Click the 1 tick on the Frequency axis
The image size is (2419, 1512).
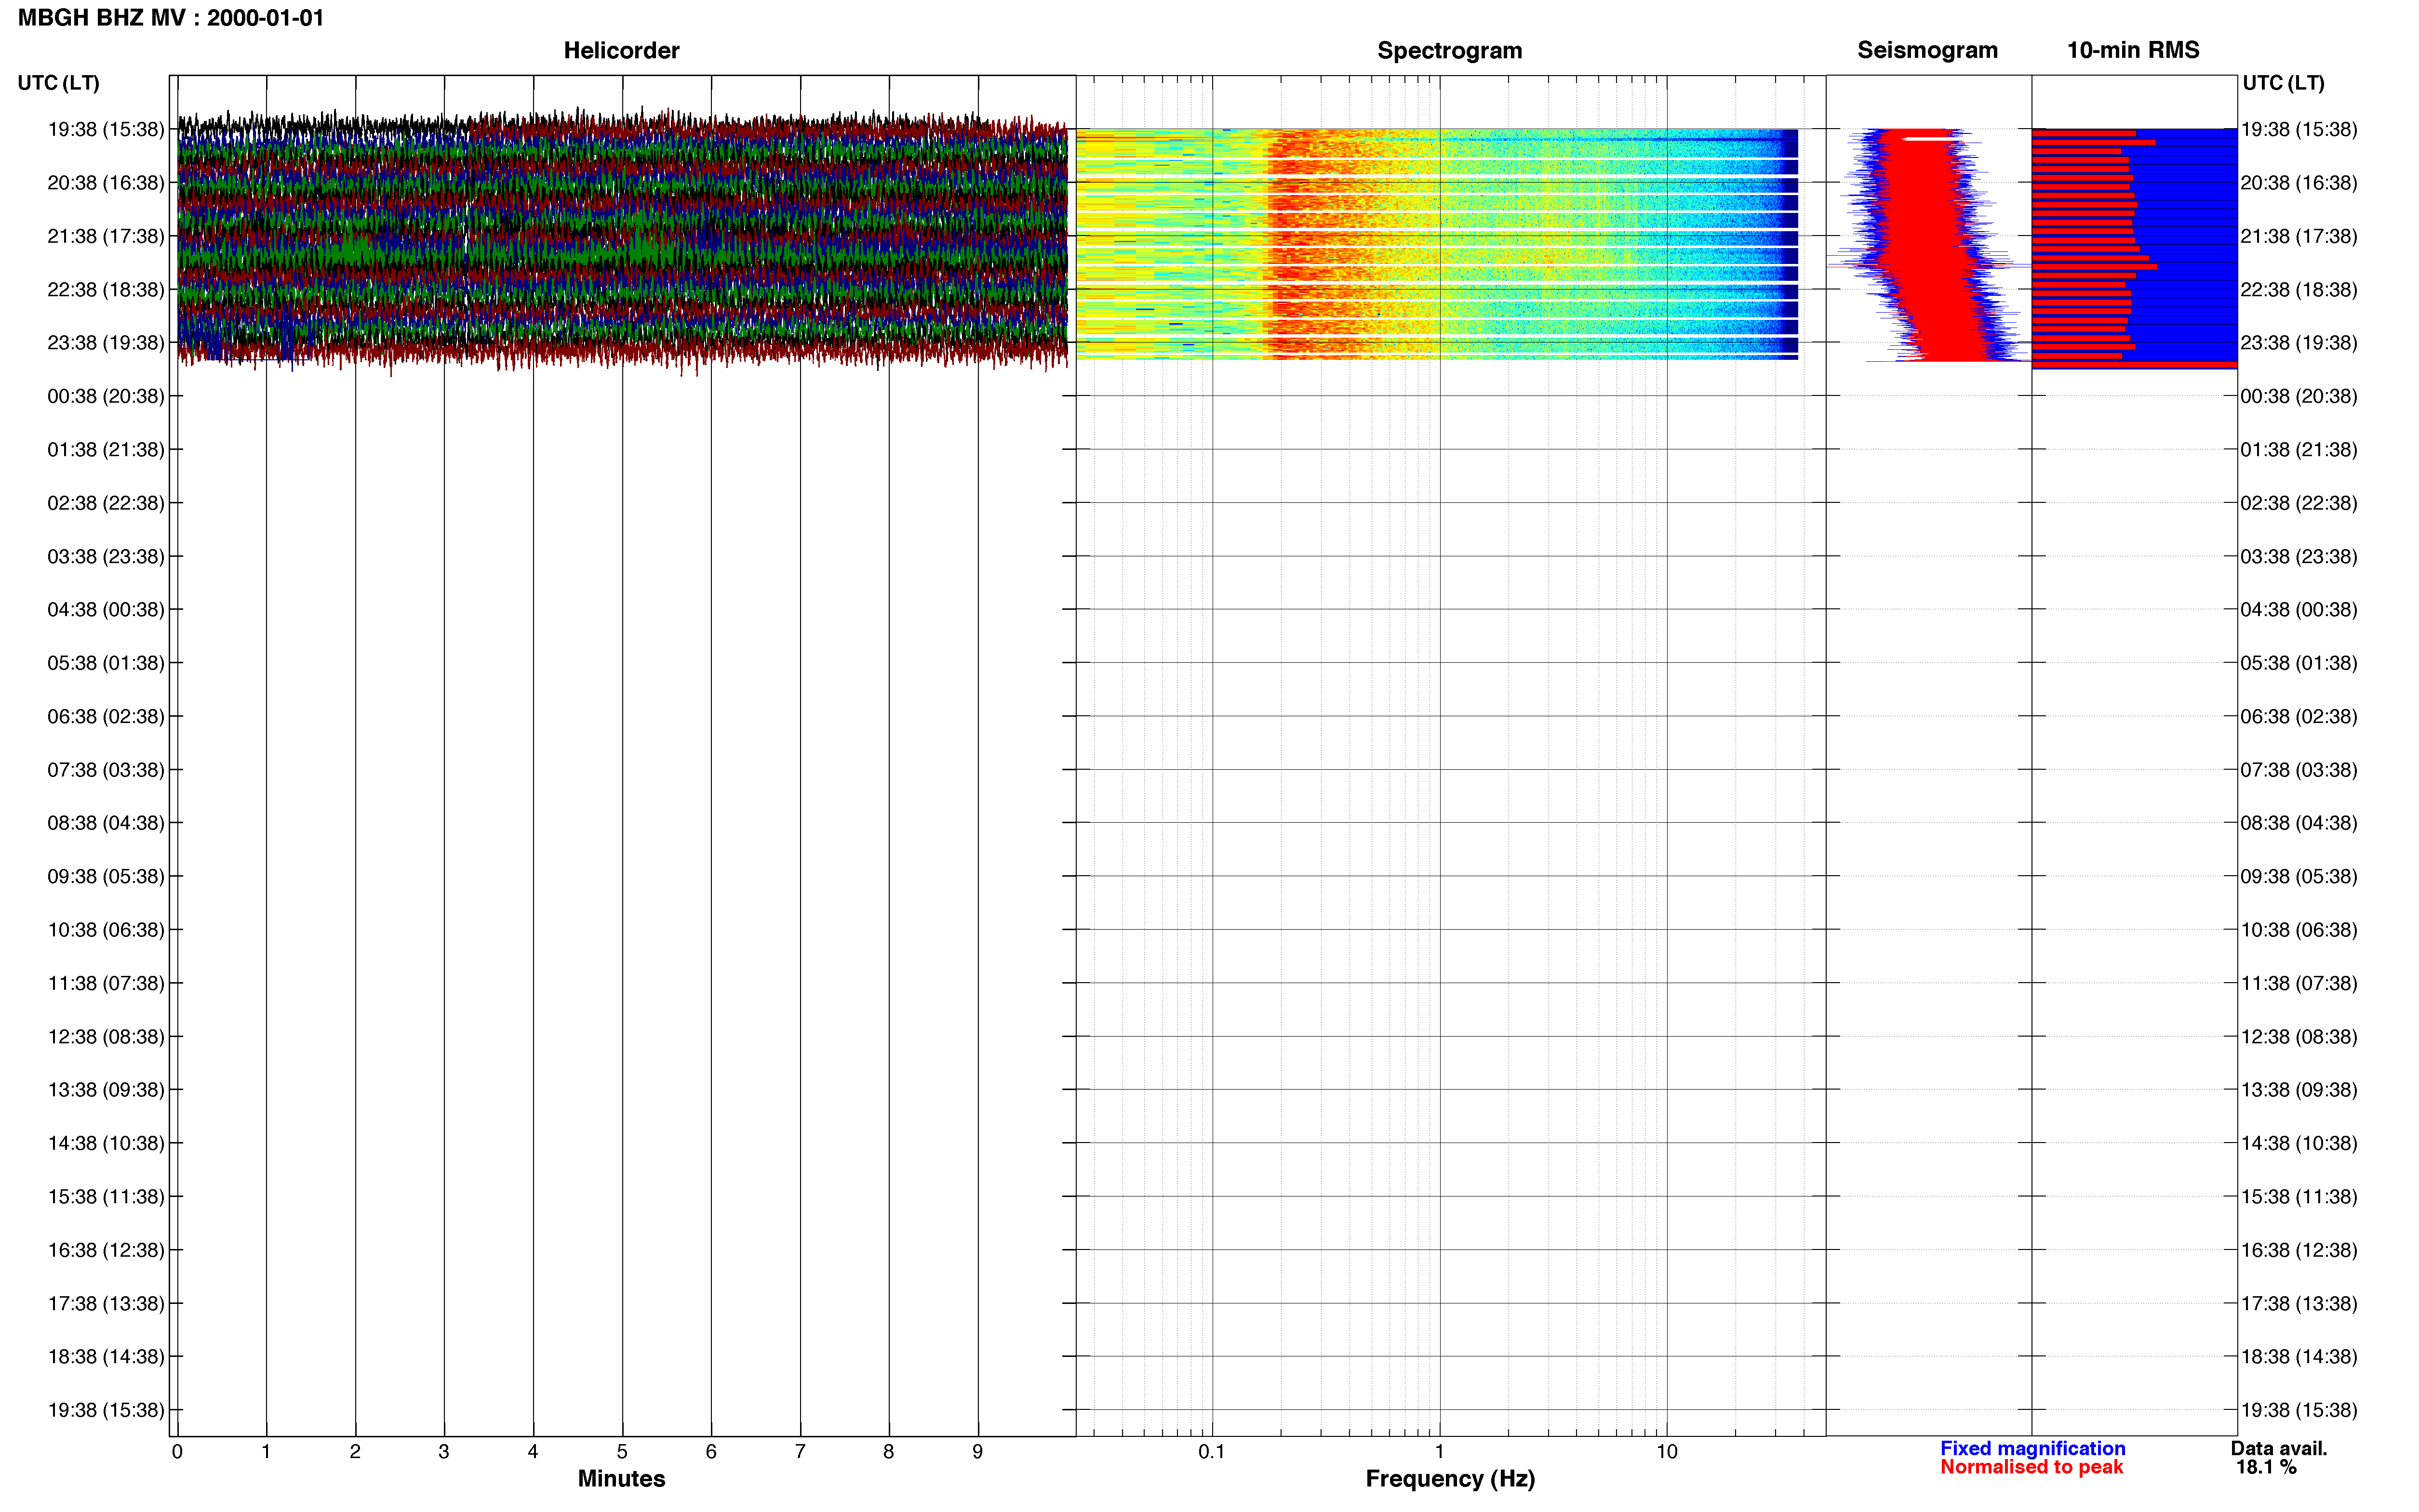coord(1440,1452)
